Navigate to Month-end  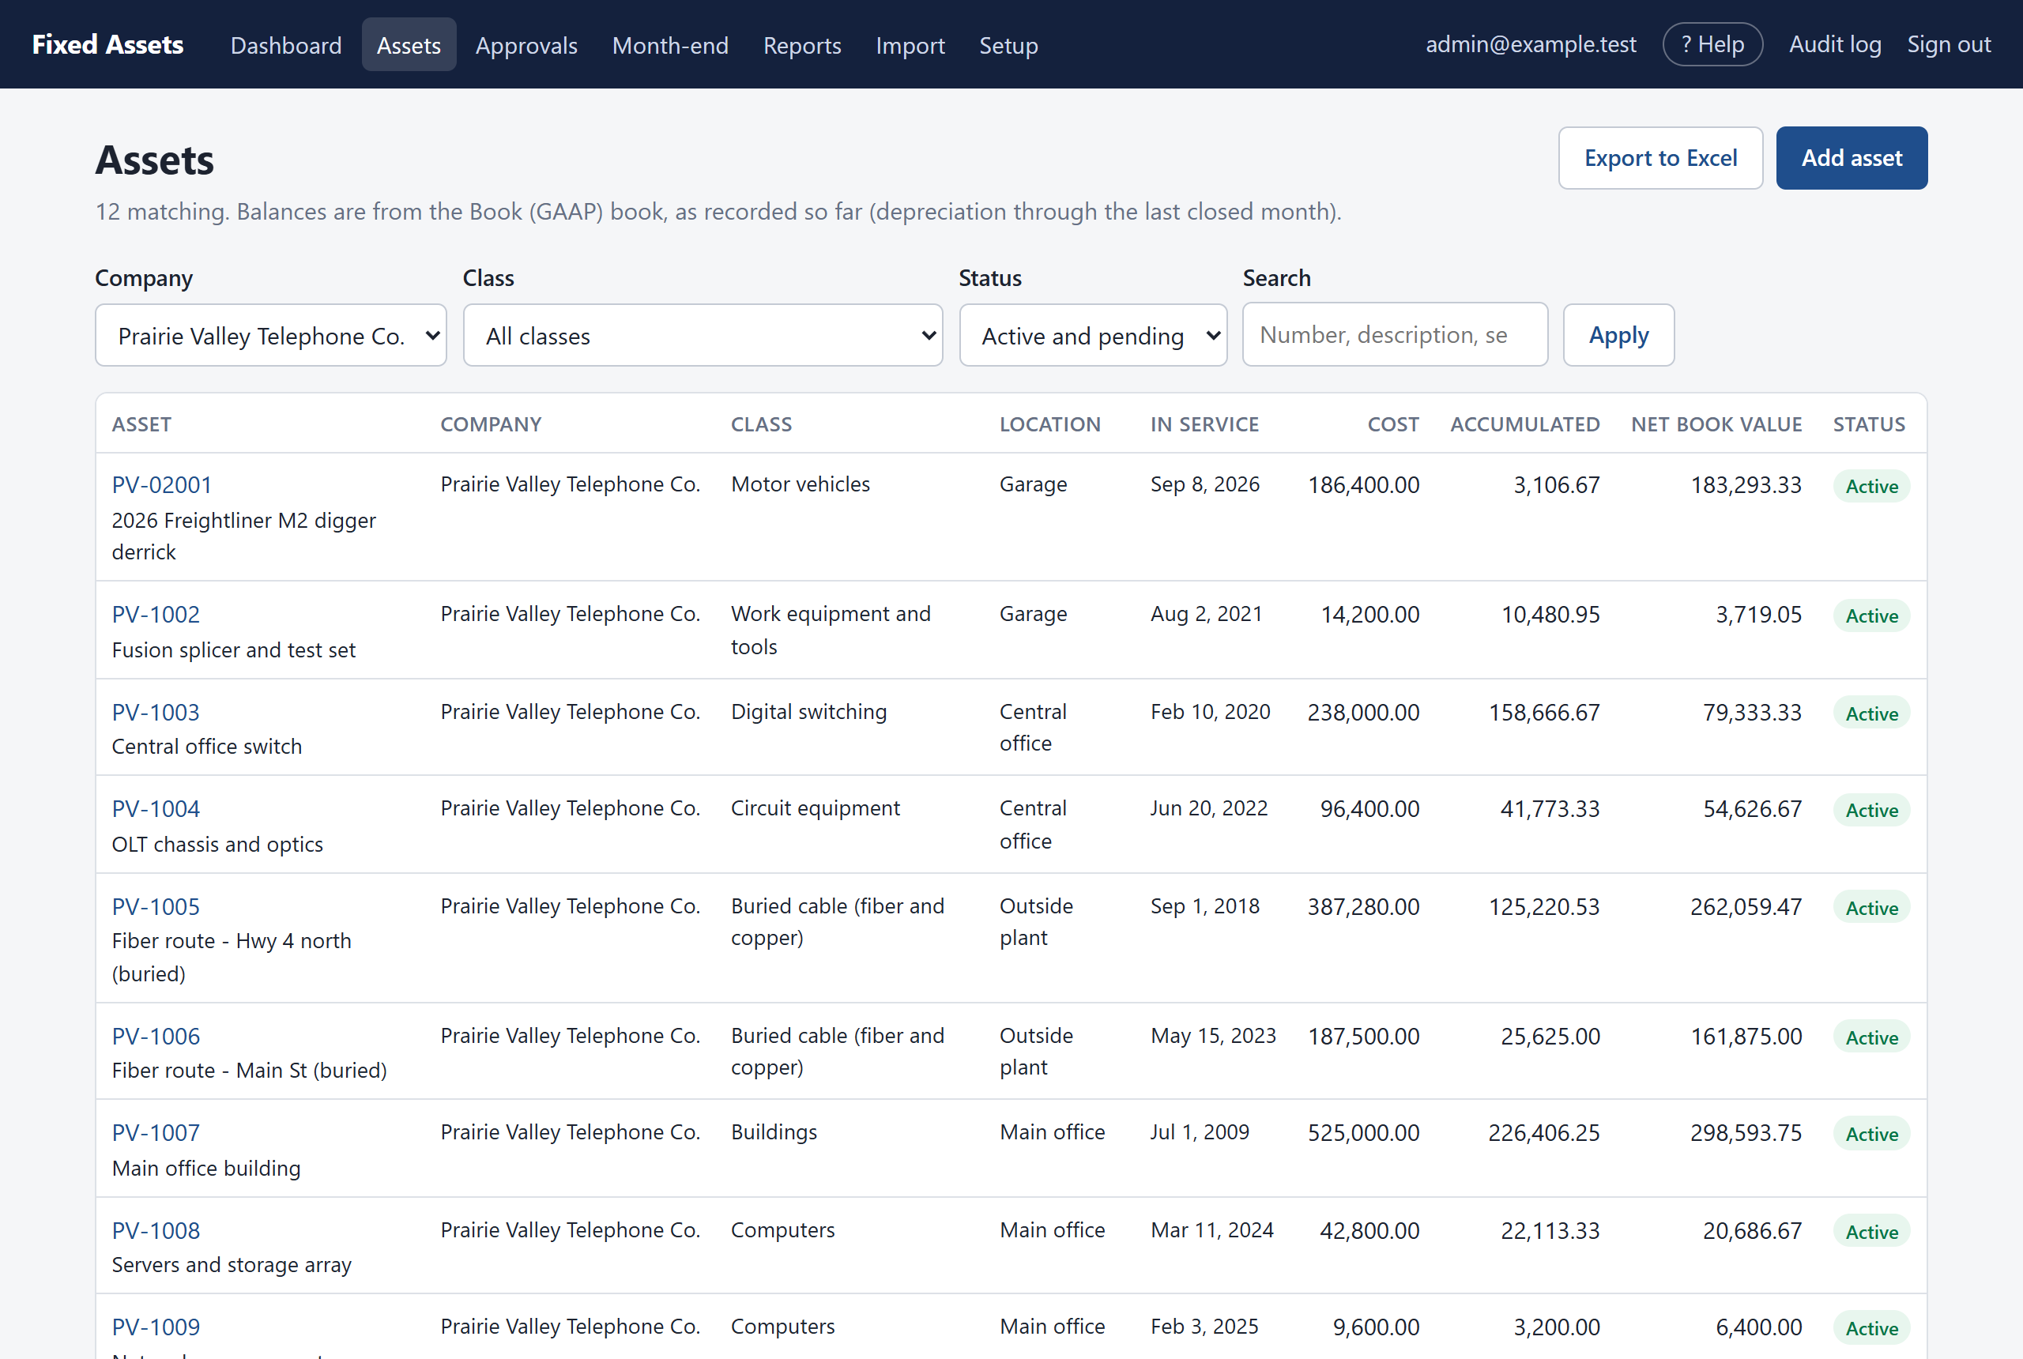pos(670,45)
